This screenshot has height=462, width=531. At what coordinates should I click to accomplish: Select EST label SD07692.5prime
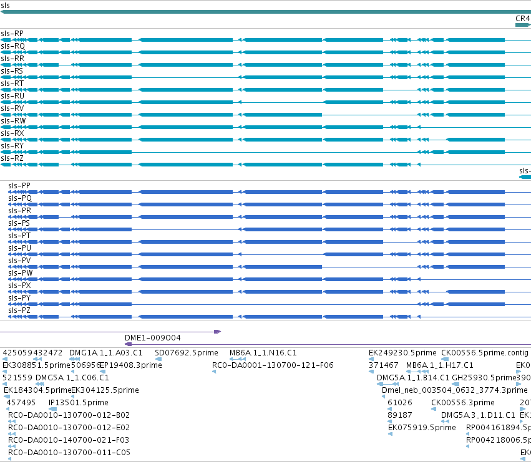[187, 353]
